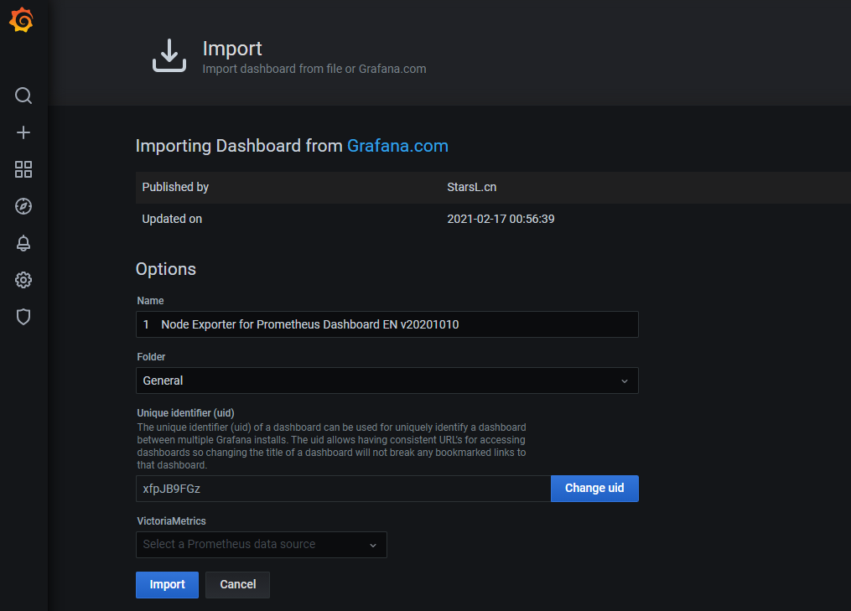The image size is (851, 611).
Task: Click the Options section heading
Action: point(165,269)
